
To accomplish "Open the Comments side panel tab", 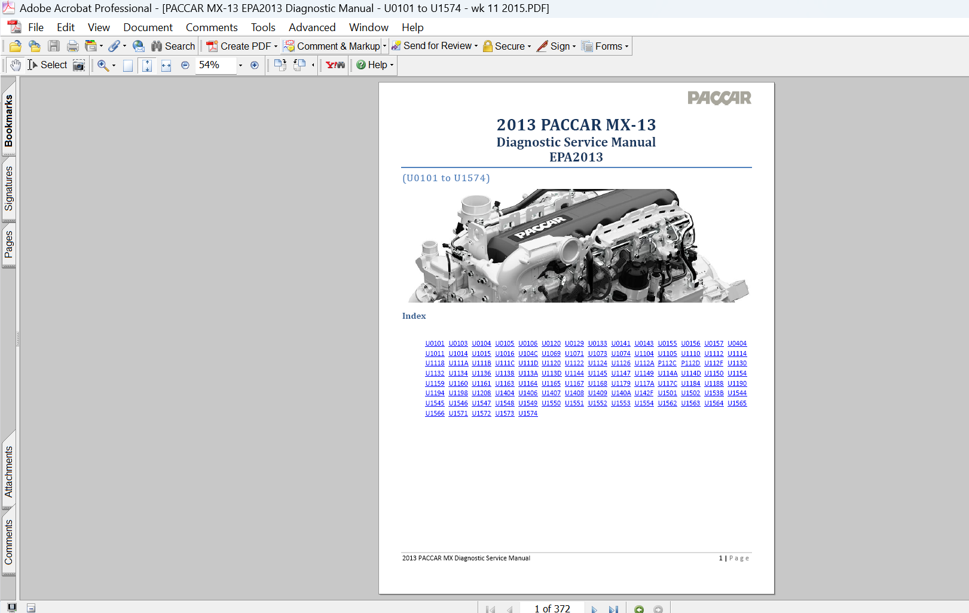I will pyautogui.click(x=8, y=542).
